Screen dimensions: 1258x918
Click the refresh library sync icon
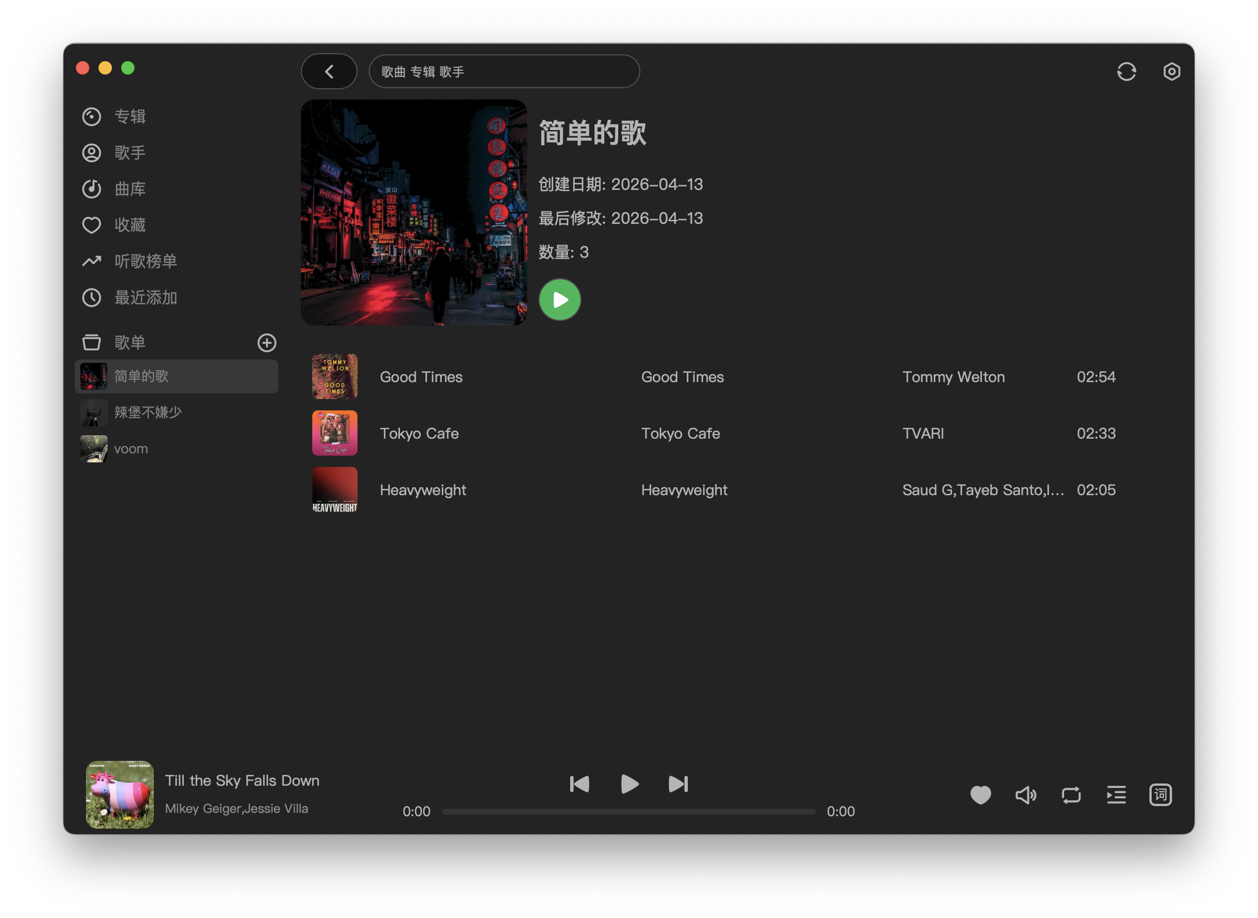[1126, 72]
